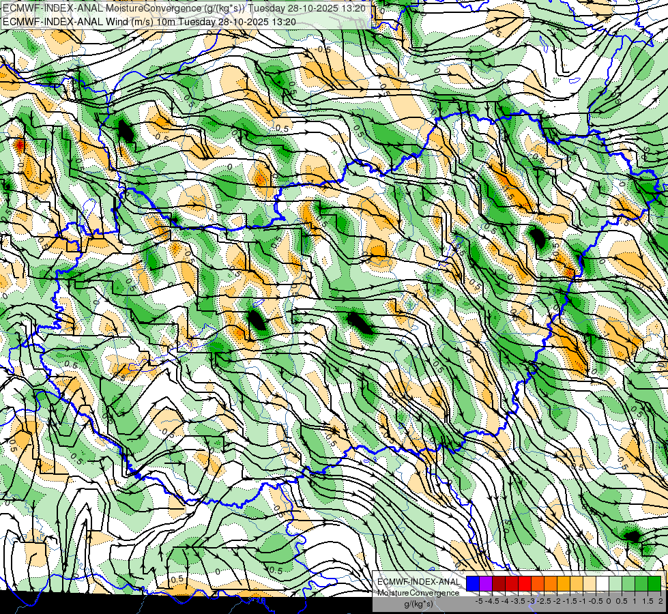Click the legend's MoistureConvergence label
Image resolution: width=668 pixels, height=614 pixels.
click(x=418, y=593)
